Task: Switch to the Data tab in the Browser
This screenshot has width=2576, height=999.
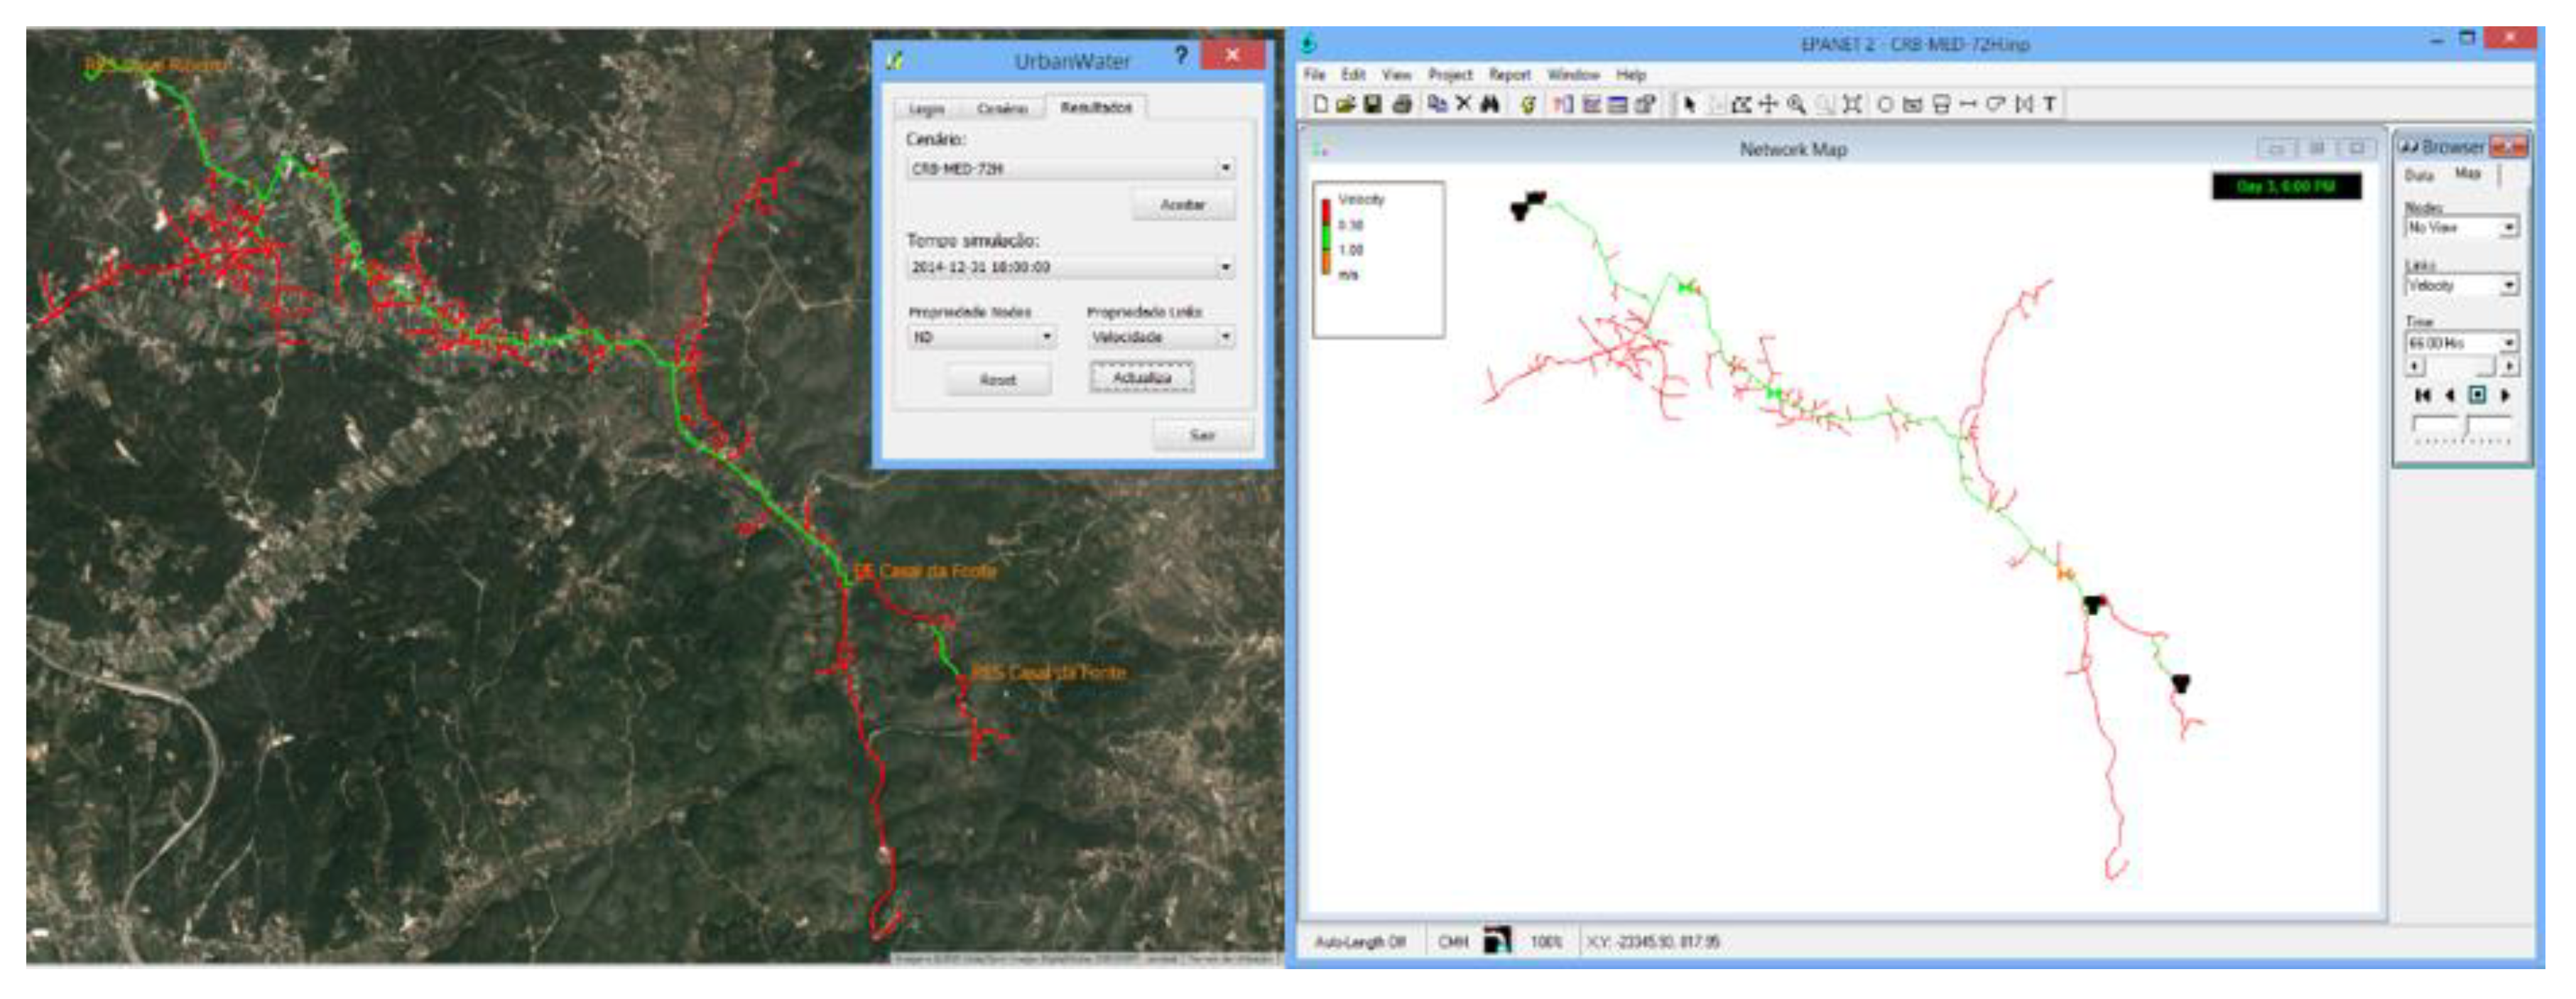Action: click(2419, 175)
